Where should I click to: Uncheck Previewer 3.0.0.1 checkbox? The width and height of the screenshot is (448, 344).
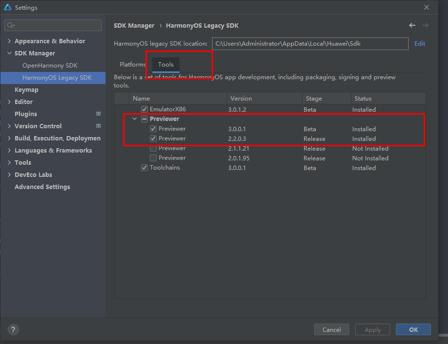(153, 129)
